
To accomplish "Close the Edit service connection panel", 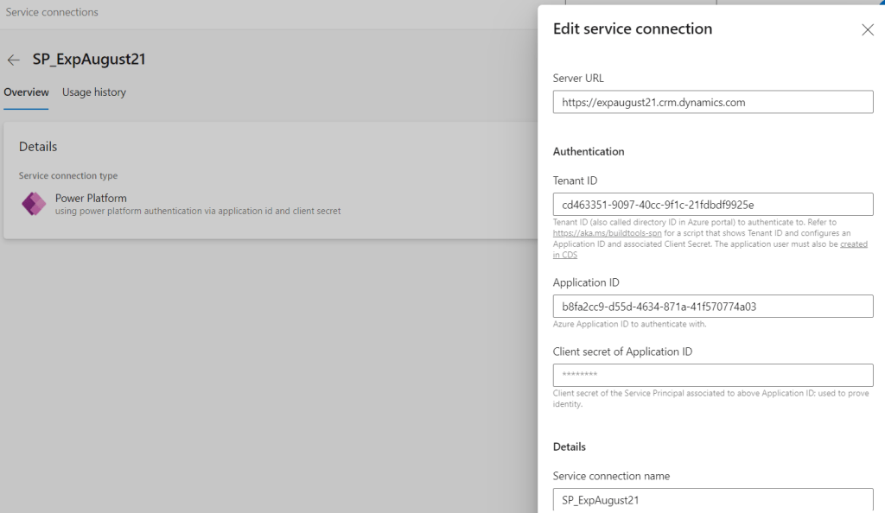I will [x=868, y=30].
